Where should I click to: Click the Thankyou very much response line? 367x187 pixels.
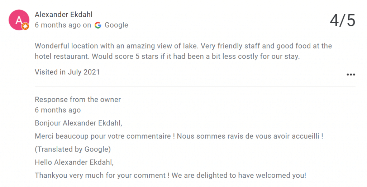coord(170,176)
